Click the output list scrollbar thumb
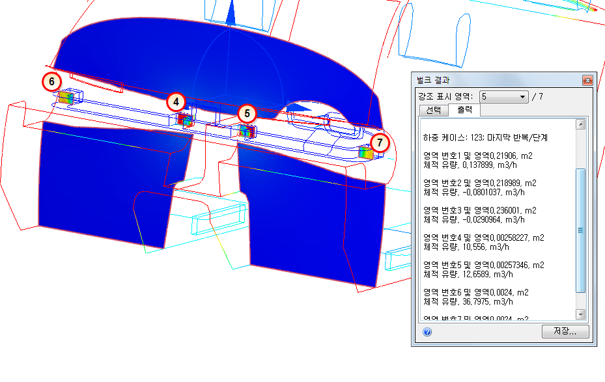The width and height of the screenshot is (605, 382). click(581, 230)
